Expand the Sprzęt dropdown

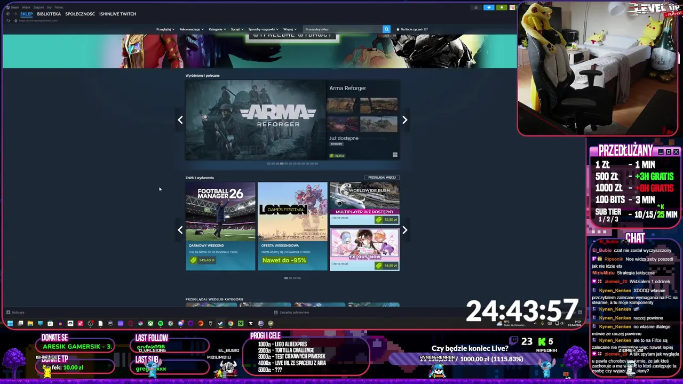pyautogui.click(x=237, y=29)
